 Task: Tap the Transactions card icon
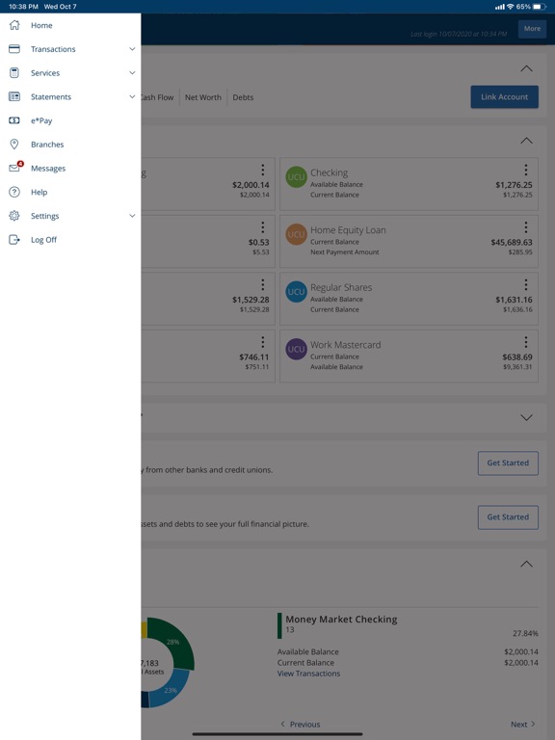click(x=14, y=48)
